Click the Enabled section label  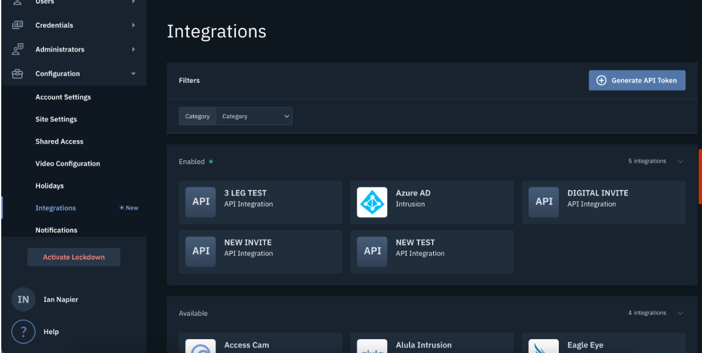point(192,161)
